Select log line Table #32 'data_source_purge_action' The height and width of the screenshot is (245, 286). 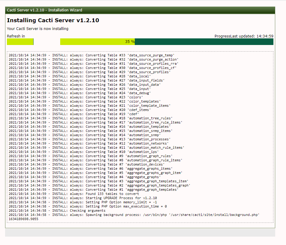click(93, 59)
